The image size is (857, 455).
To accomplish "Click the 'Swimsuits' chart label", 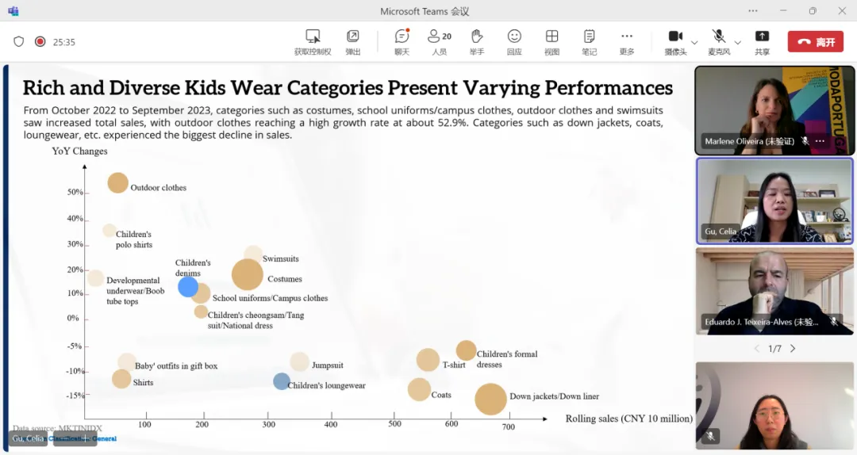I will [280, 259].
